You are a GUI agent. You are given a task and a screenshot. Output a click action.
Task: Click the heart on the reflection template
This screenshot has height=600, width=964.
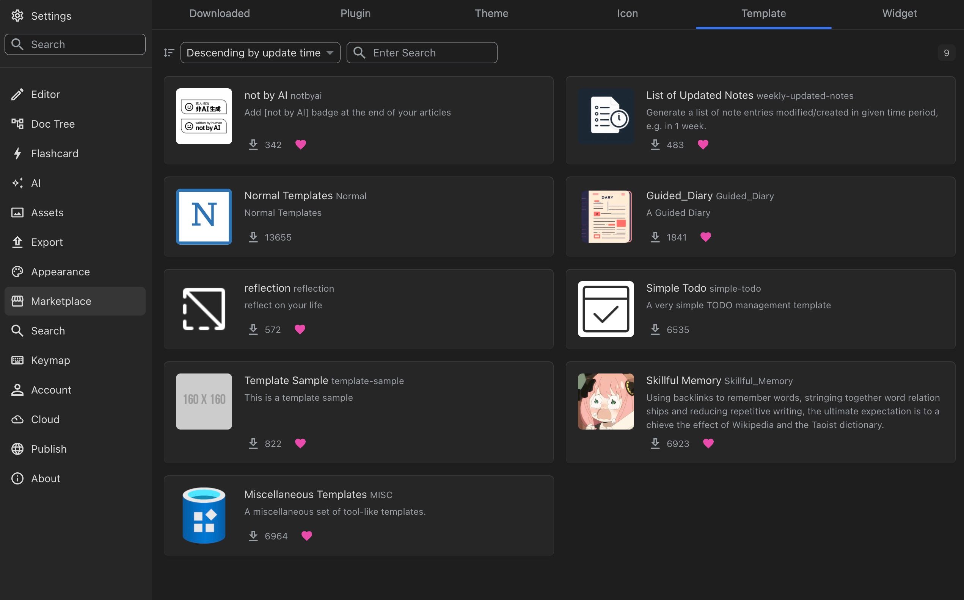coord(300,330)
